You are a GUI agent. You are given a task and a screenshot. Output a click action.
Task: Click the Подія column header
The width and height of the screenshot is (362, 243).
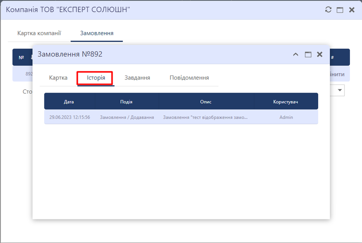(126, 102)
